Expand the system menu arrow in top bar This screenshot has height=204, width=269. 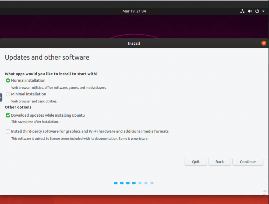point(263,11)
